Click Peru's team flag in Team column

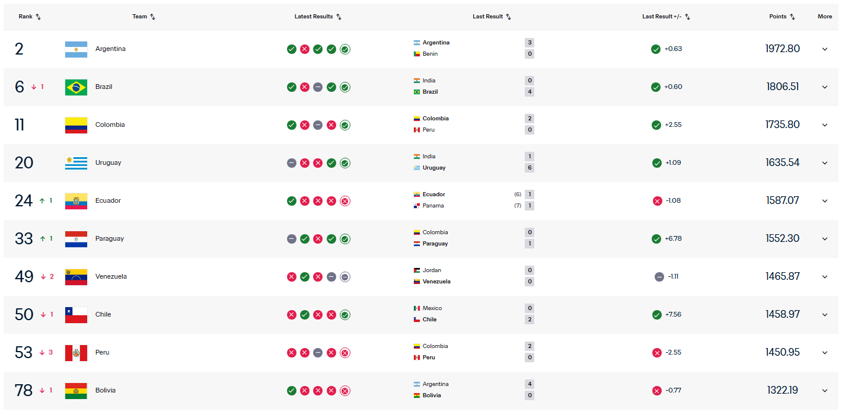click(76, 353)
